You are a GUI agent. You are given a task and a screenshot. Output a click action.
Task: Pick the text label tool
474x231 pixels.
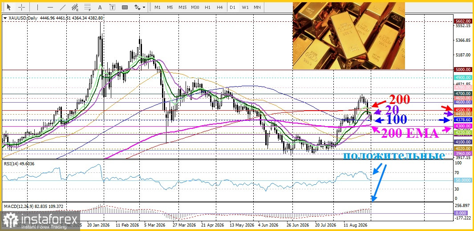tap(113, 7)
